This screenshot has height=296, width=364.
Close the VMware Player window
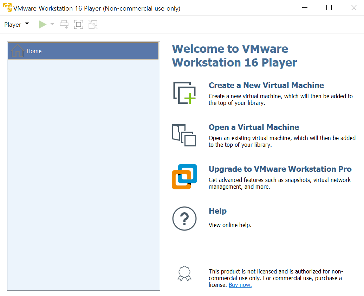354,8
